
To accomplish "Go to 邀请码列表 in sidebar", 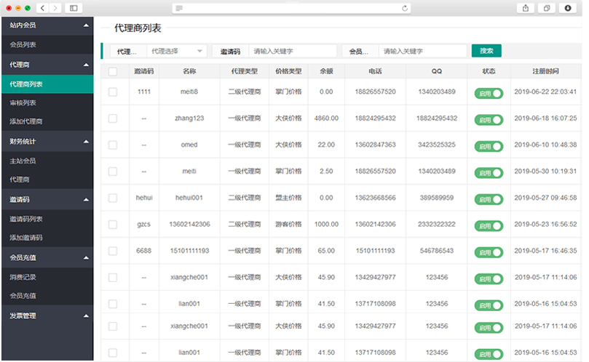I will tap(26, 219).
